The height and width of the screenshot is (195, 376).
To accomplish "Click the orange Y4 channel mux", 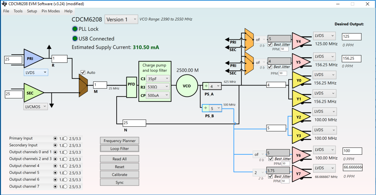I will click(x=249, y=40).
